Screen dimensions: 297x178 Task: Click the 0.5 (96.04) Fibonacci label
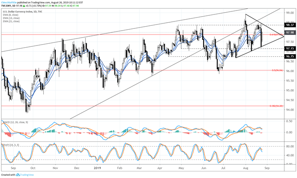pyautogui.click(x=277, y=70)
